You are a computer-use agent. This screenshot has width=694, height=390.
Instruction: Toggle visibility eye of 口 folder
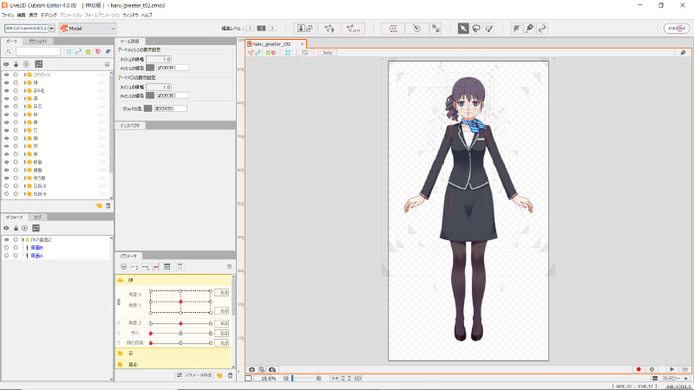[6, 131]
